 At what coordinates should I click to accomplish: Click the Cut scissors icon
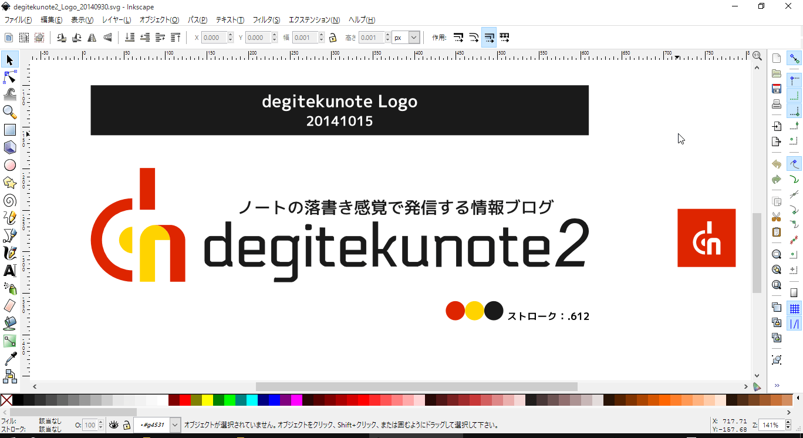click(x=777, y=217)
